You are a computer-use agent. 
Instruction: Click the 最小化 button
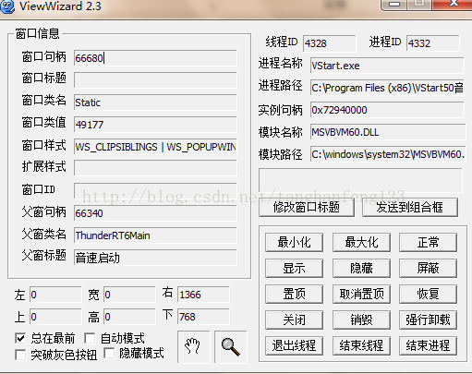click(294, 242)
